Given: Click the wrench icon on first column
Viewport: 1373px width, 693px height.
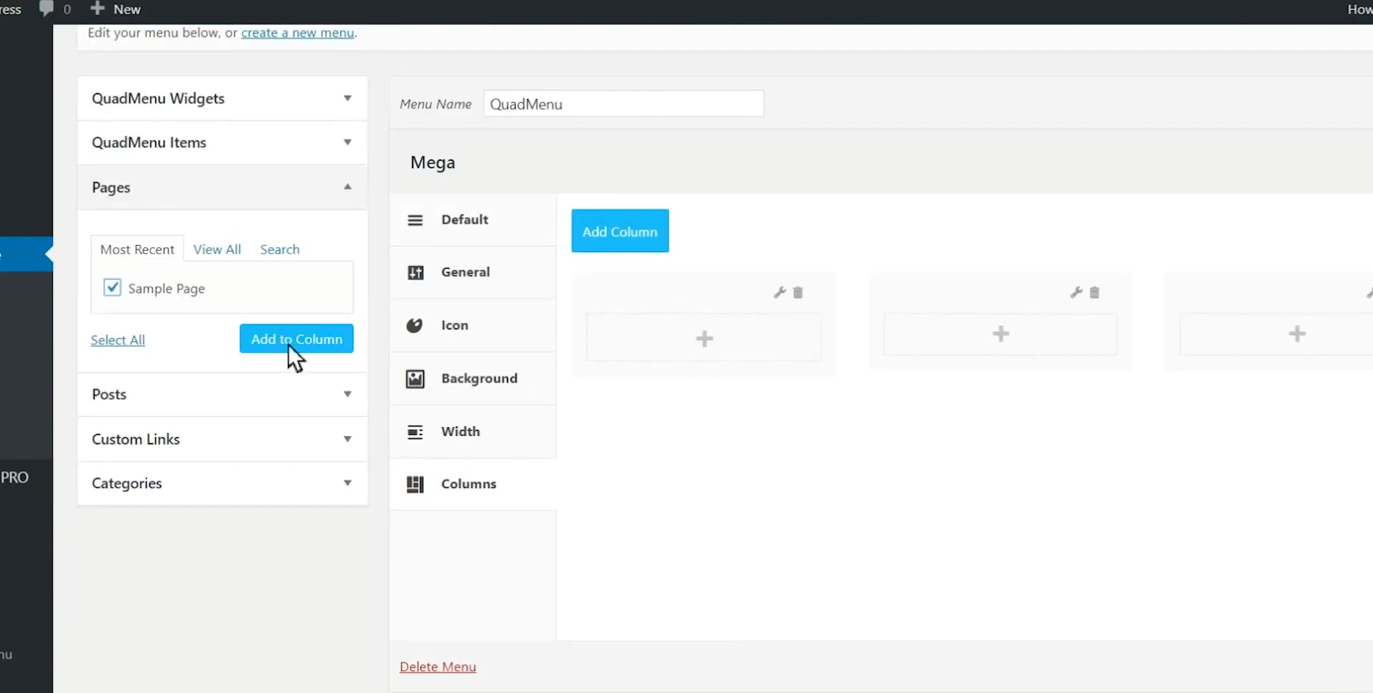Looking at the screenshot, I should [779, 292].
